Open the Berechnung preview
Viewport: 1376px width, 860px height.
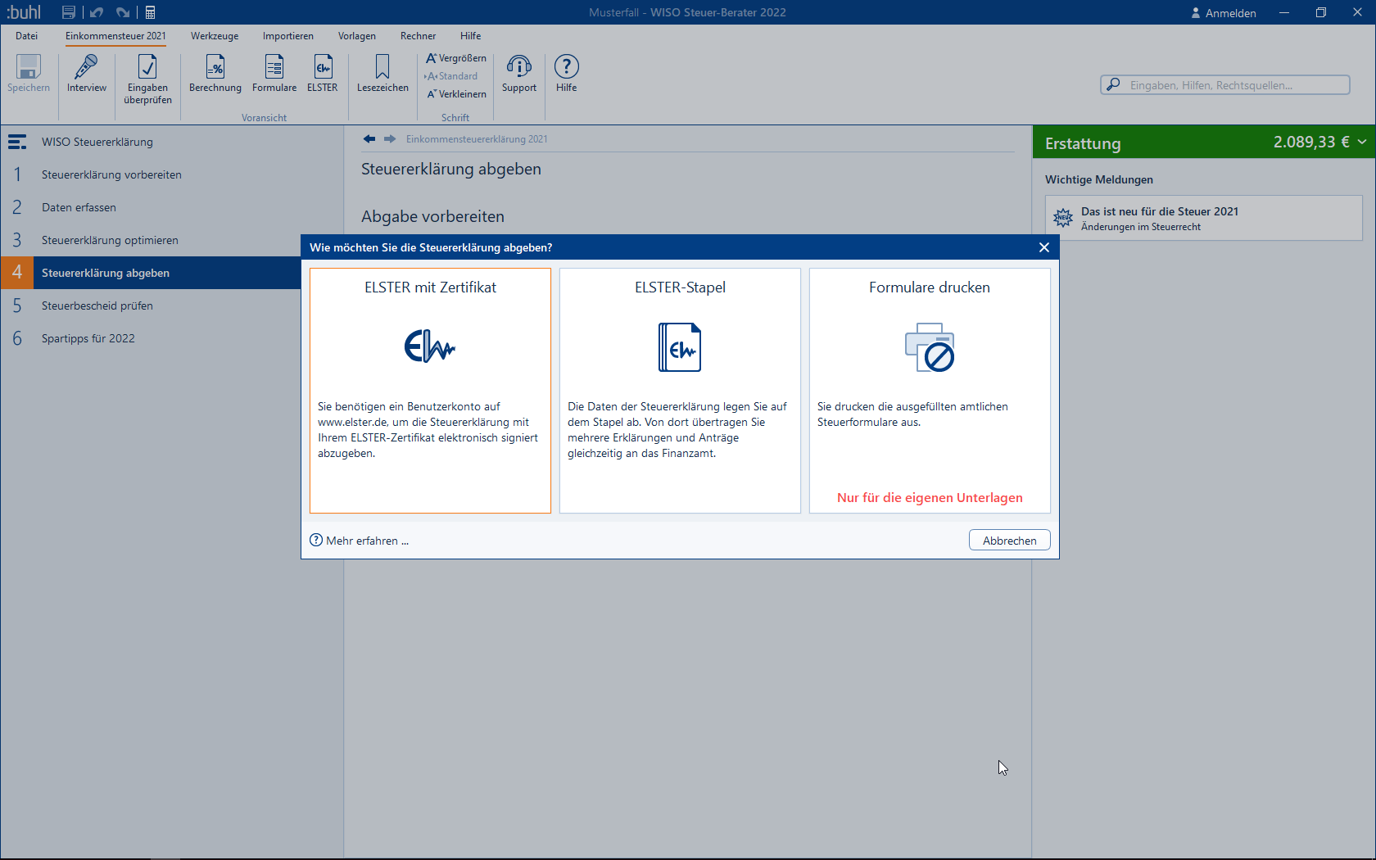[215, 74]
